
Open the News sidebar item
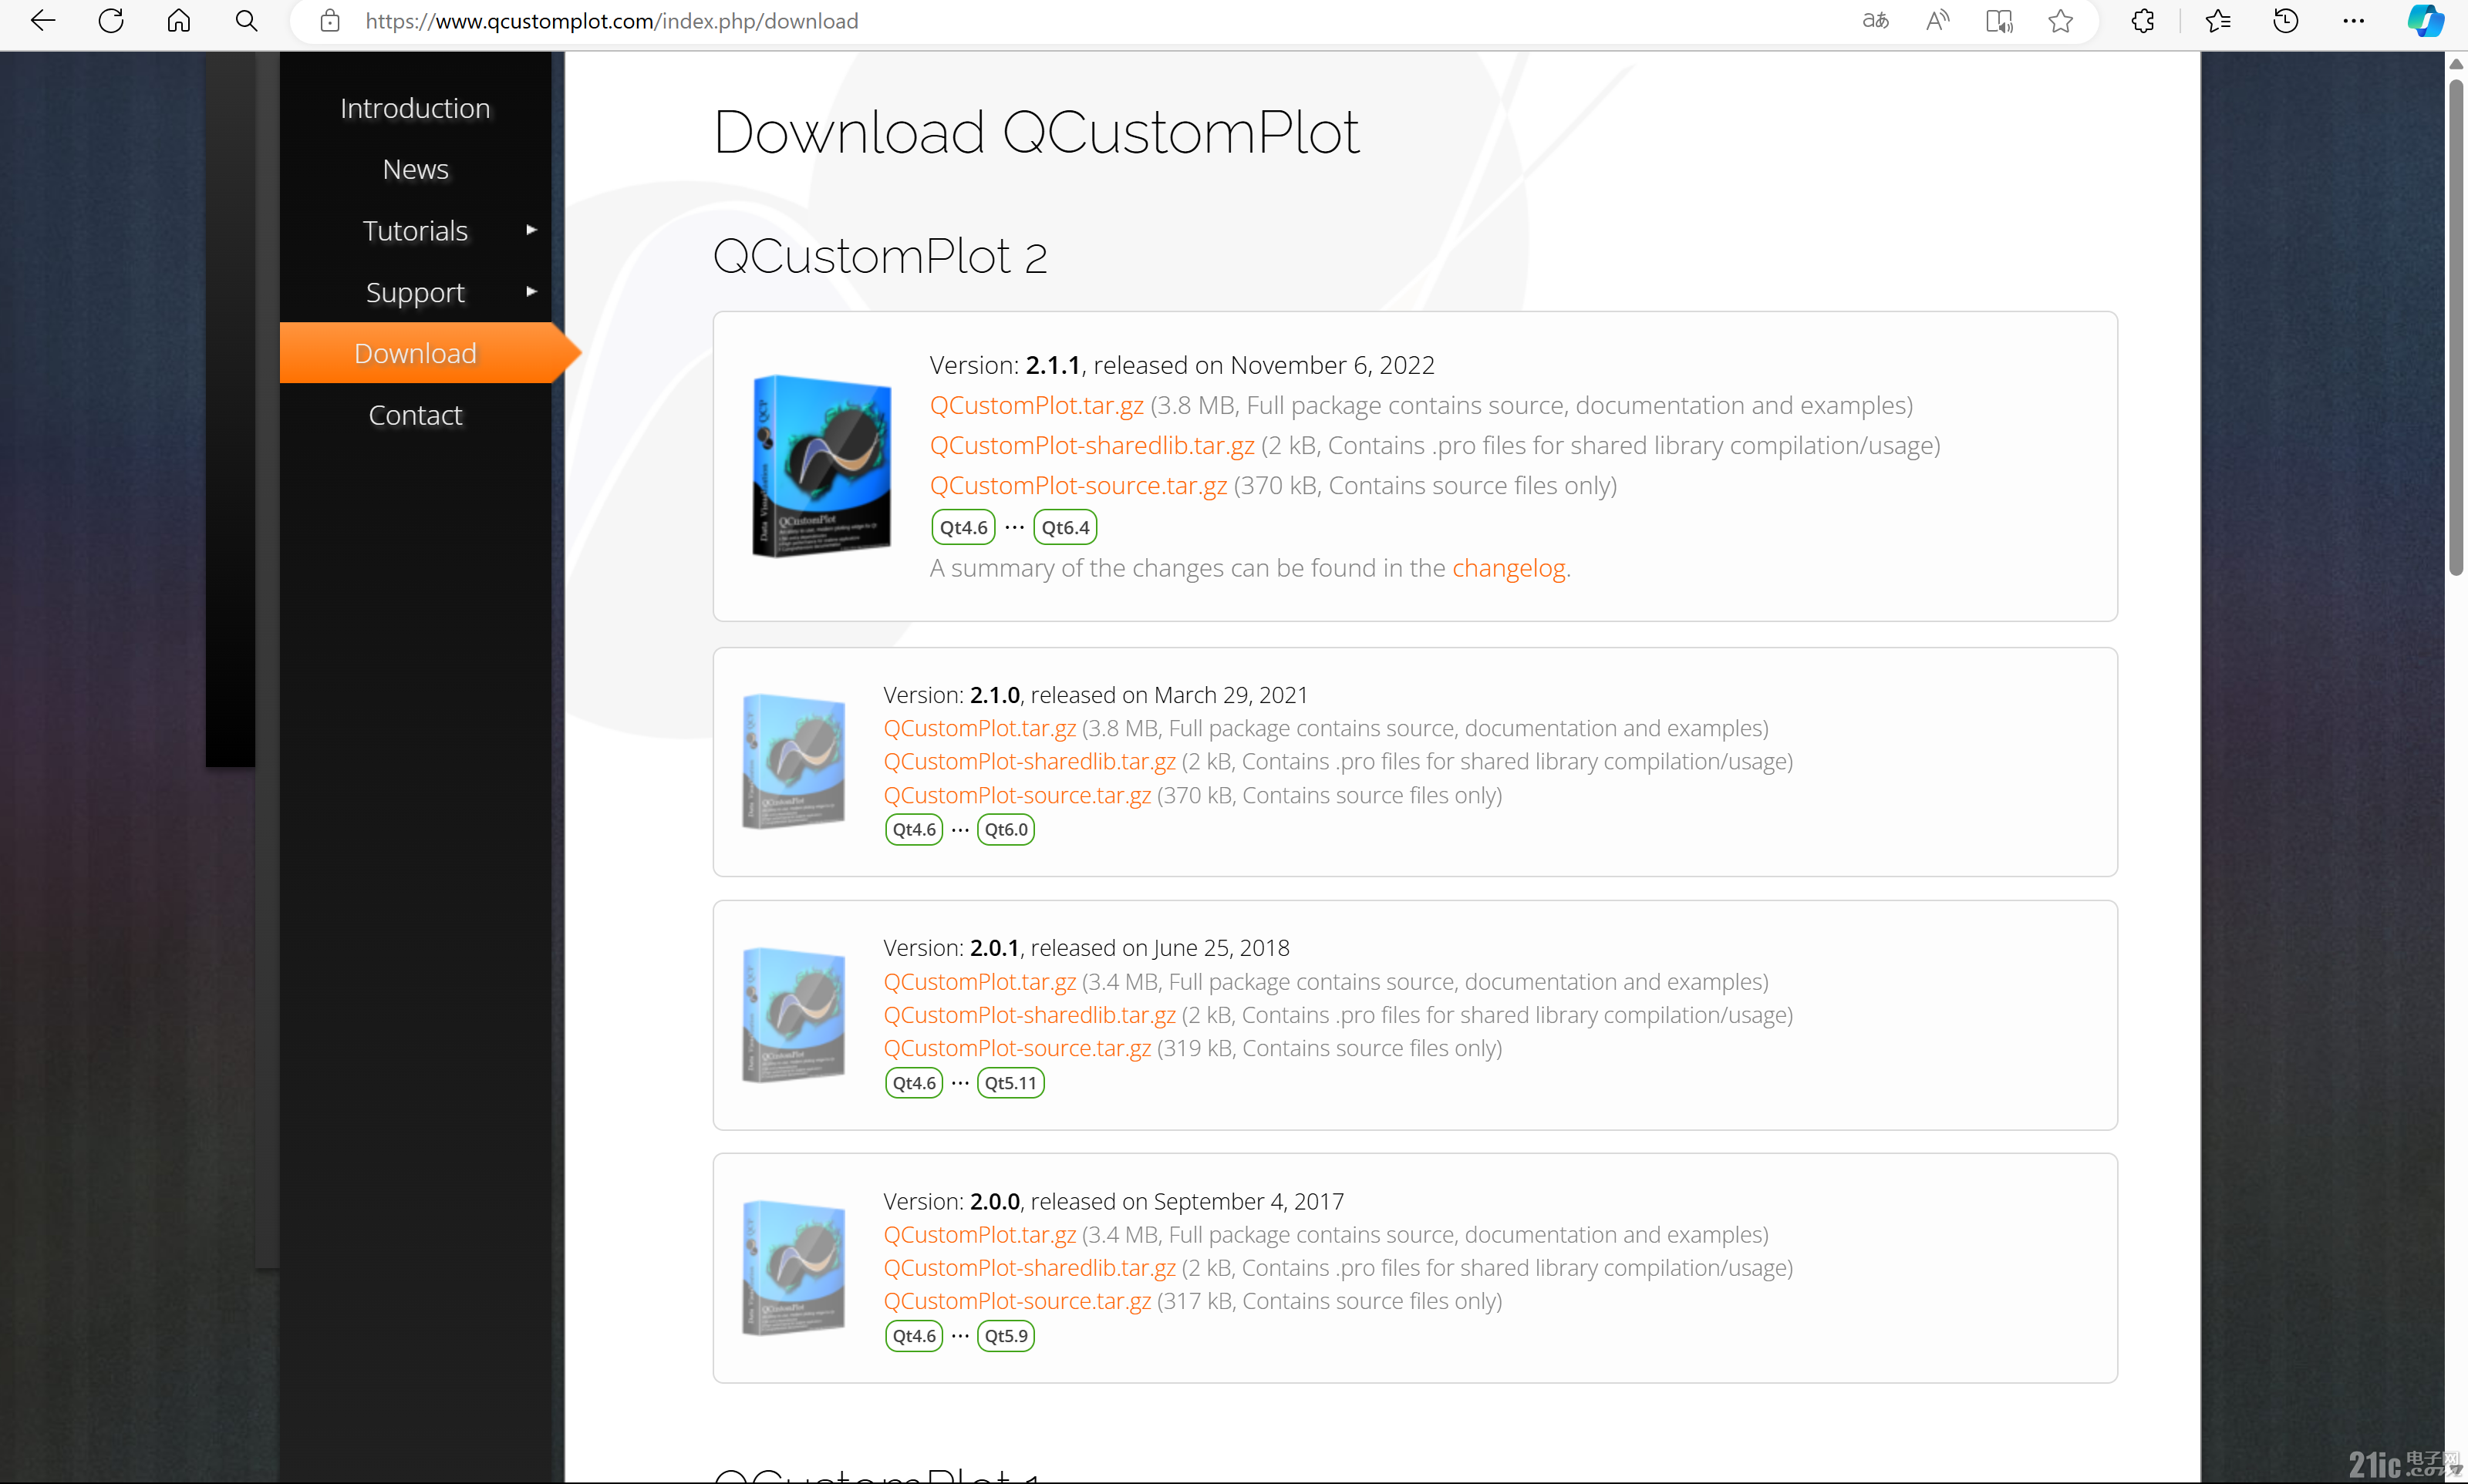[x=415, y=169]
